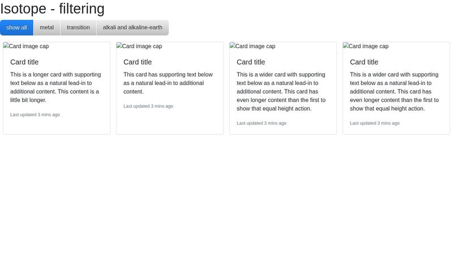Click the "This card has supporting text" paragraph
453x255 pixels.
click(169, 83)
